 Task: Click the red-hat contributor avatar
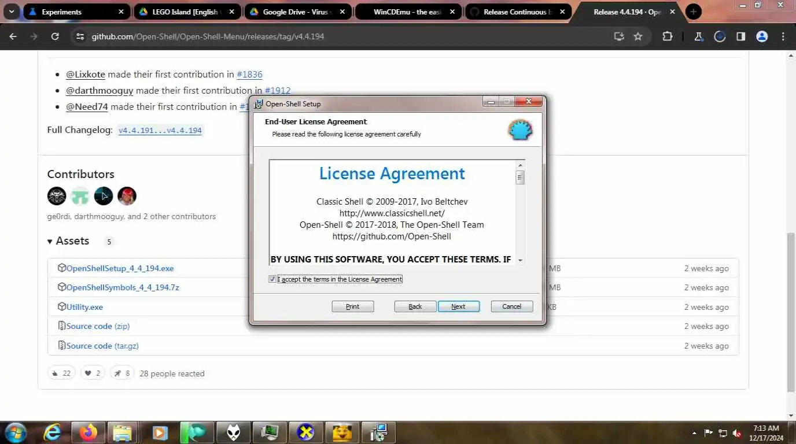pyautogui.click(x=127, y=196)
